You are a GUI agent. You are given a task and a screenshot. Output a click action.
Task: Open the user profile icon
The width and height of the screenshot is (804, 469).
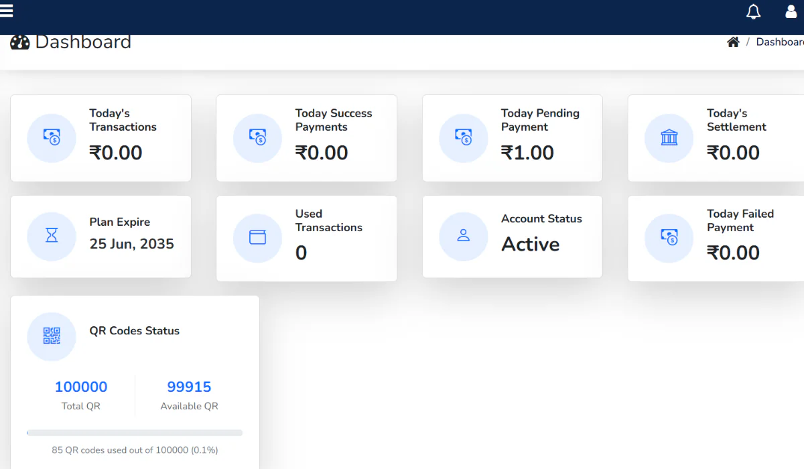point(791,12)
